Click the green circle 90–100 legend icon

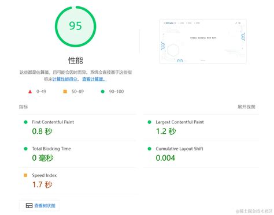[103, 92]
